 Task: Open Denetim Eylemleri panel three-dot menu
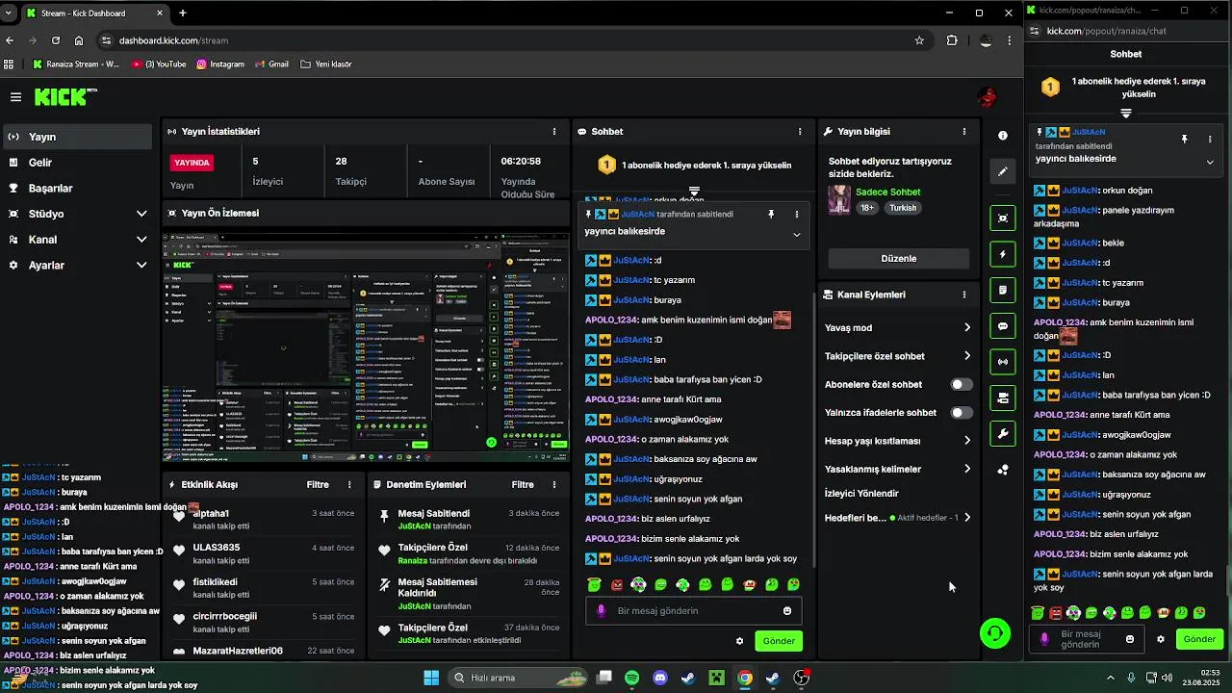pos(553,485)
